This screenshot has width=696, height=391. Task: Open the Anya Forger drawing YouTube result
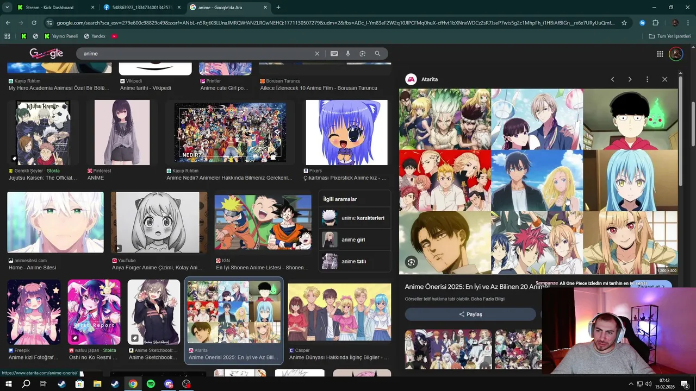[159, 222]
